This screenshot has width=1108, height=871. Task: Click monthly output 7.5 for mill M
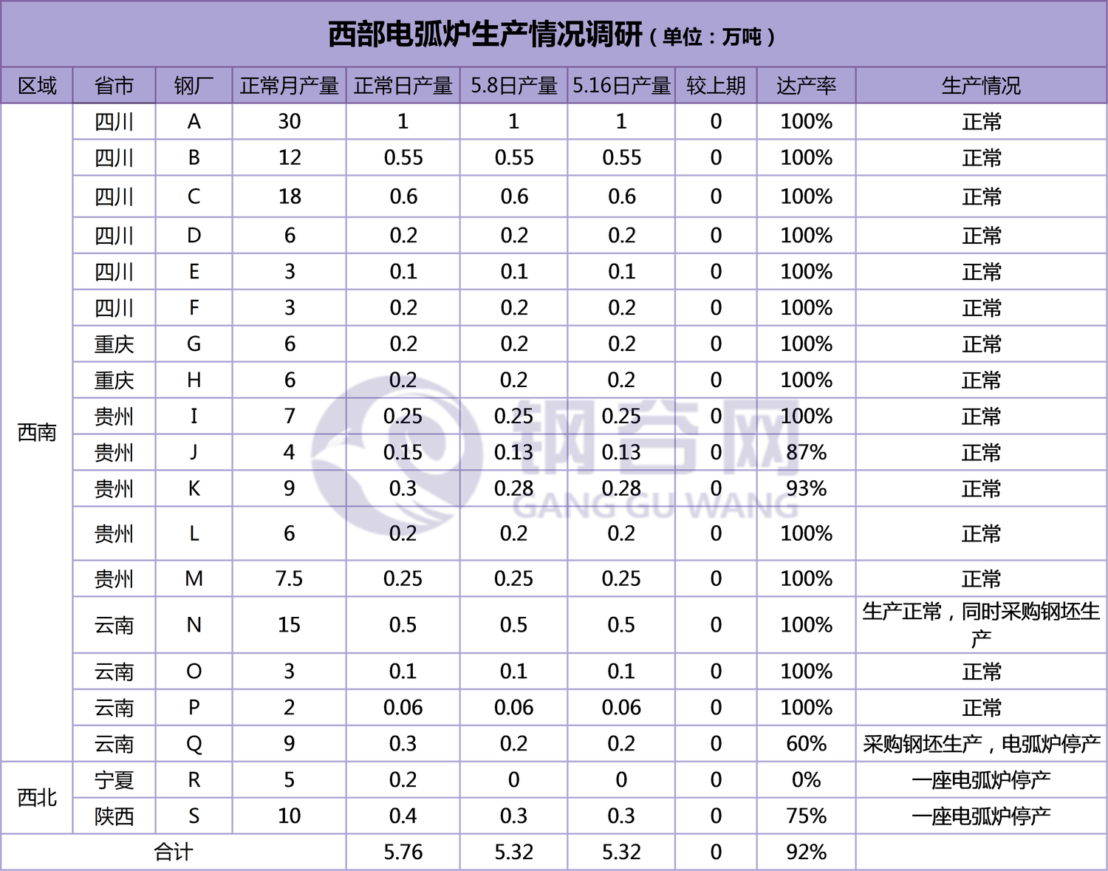(289, 578)
